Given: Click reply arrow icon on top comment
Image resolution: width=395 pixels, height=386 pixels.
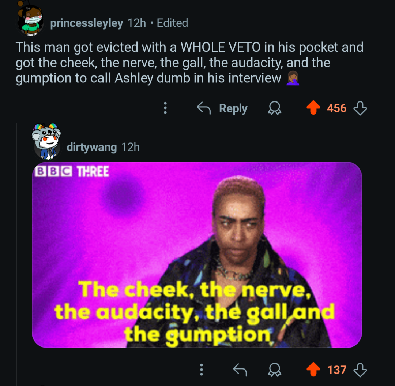Looking at the screenshot, I should 204,108.
